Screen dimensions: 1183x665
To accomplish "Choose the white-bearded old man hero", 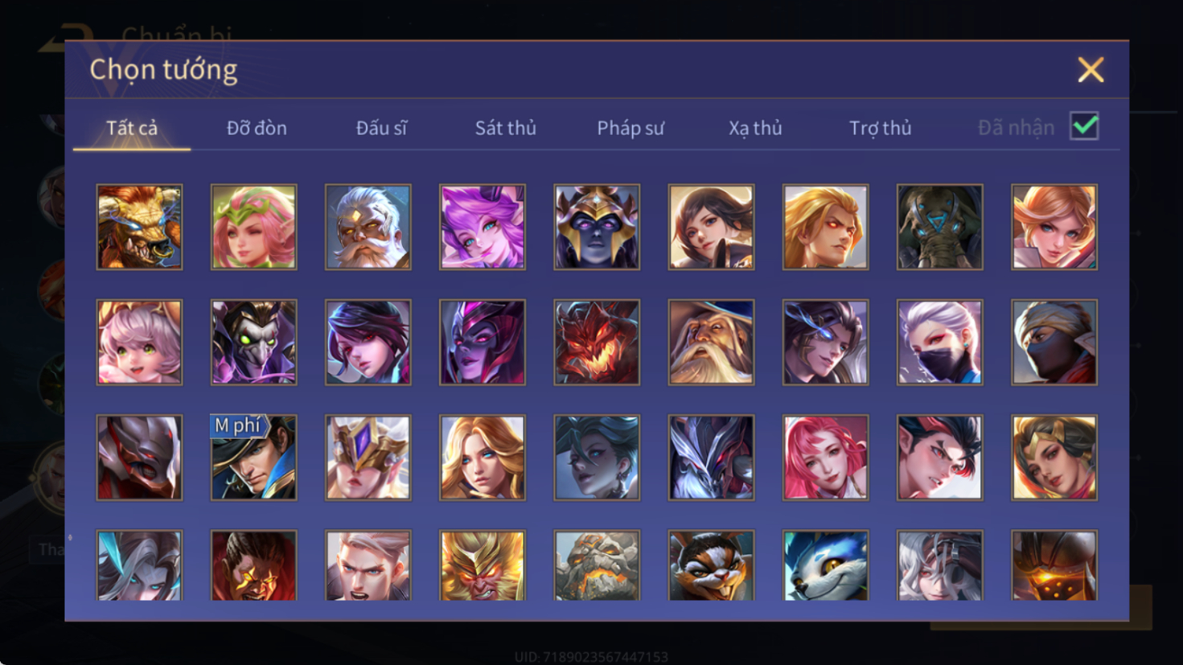I will coord(368,227).
